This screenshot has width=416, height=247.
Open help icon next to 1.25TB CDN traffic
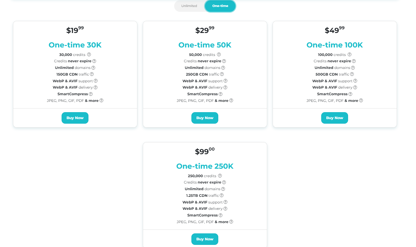tap(222, 196)
